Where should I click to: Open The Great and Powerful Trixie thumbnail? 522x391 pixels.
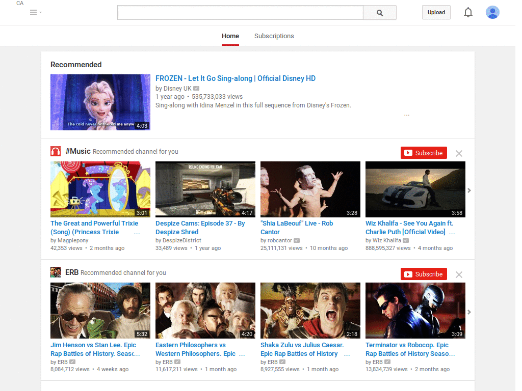pyautogui.click(x=100, y=189)
